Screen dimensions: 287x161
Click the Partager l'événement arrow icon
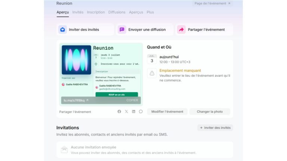pyautogui.click(x=181, y=29)
